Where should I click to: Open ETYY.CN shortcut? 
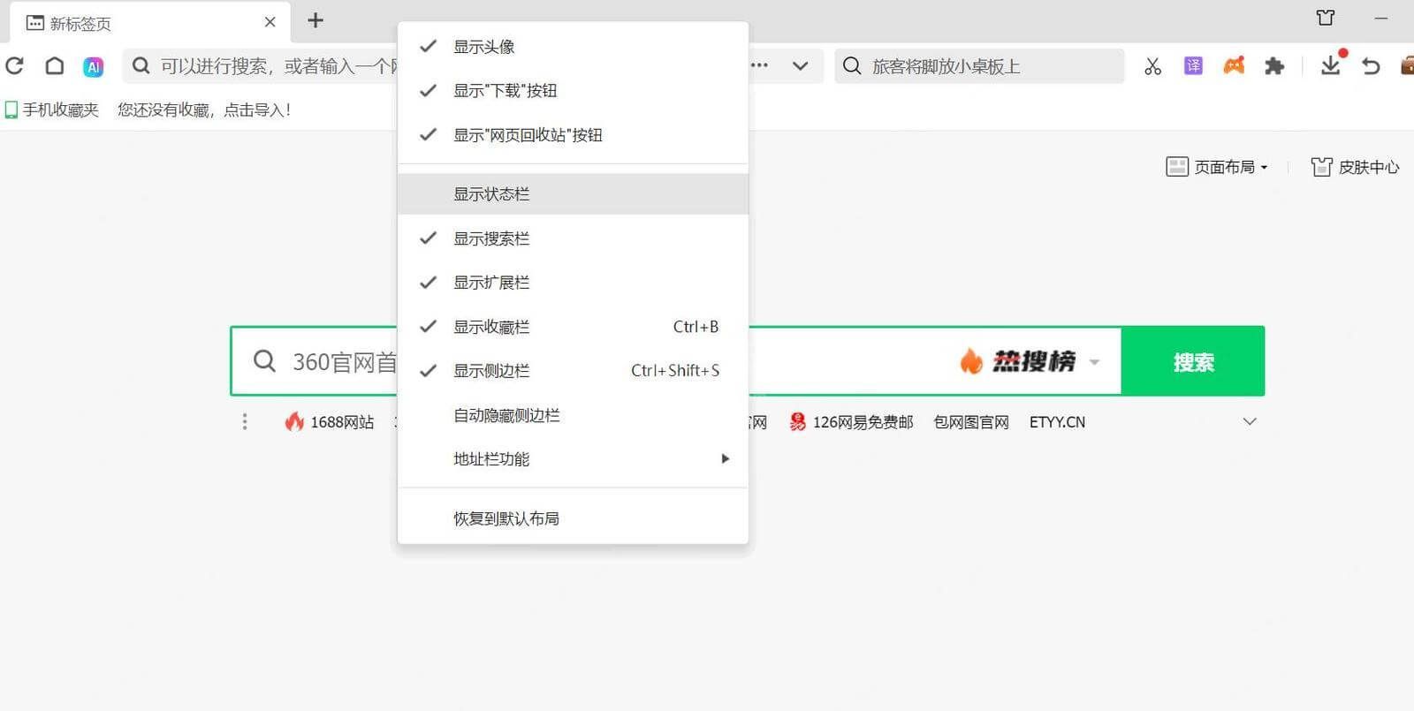pos(1057,422)
